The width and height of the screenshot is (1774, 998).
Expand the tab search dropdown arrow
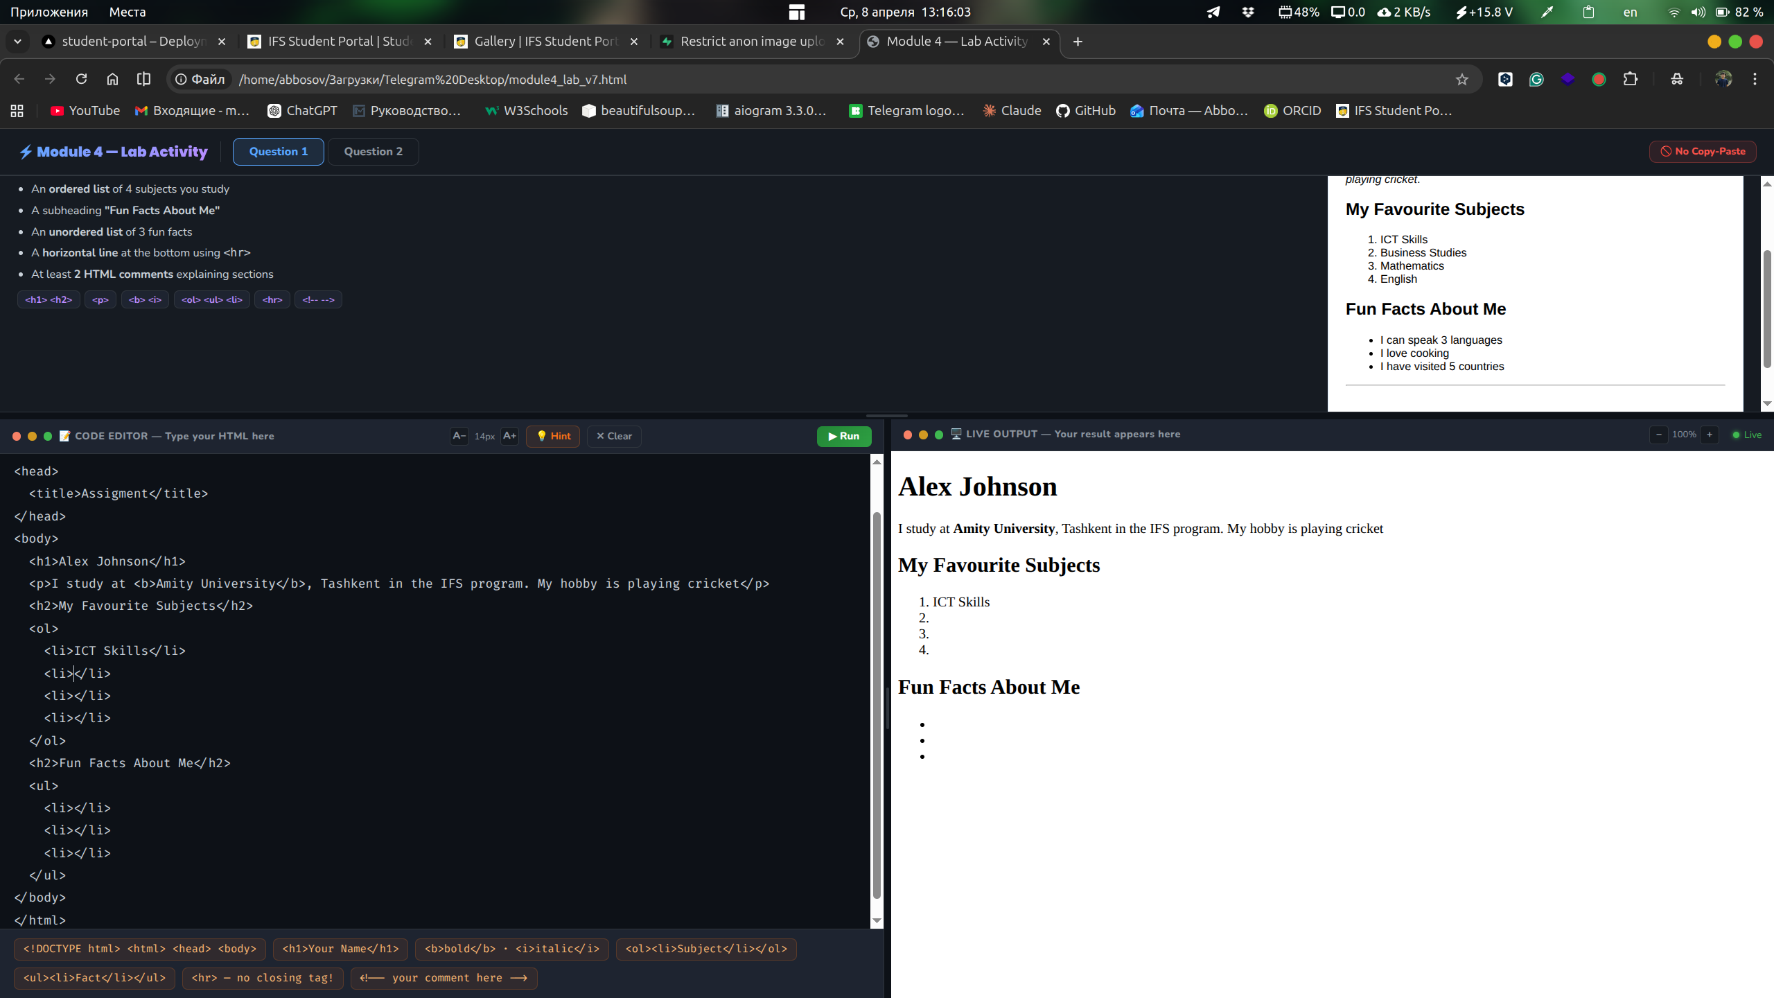click(17, 42)
